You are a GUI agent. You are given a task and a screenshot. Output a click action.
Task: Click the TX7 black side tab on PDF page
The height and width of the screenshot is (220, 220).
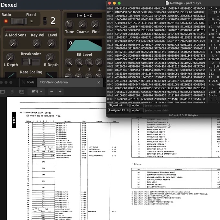[x=14, y=120]
